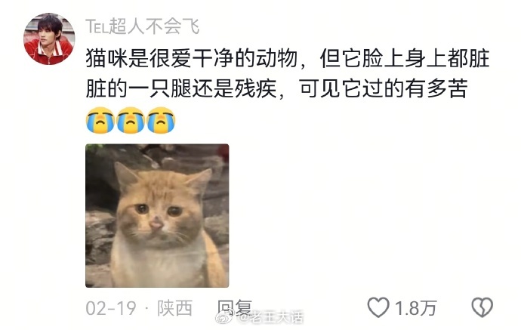This screenshot has width=521, height=330.
Task: Click the @老王大话 watermark text
Action: [x=270, y=317]
